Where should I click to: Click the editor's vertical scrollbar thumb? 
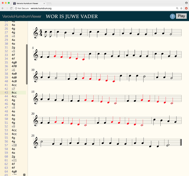click(x=27, y=64)
